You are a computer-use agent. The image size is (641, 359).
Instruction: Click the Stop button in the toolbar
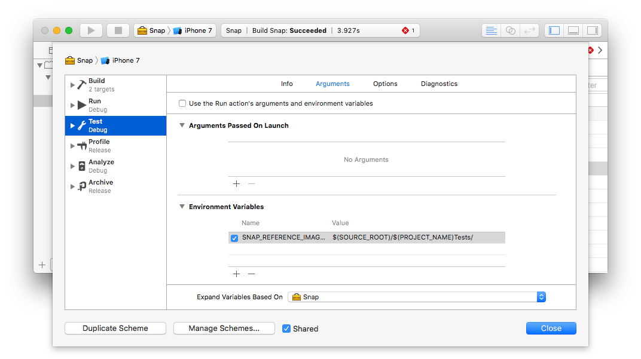coord(119,30)
